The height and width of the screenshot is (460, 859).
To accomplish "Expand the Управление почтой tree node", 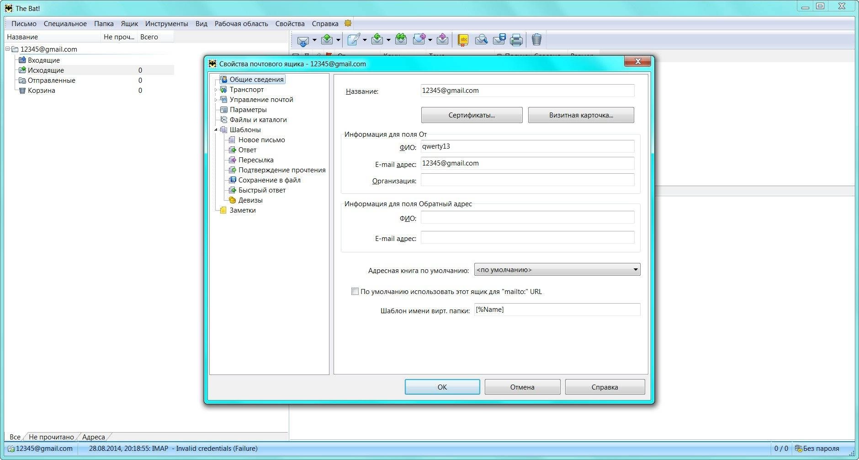I will click(x=216, y=100).
